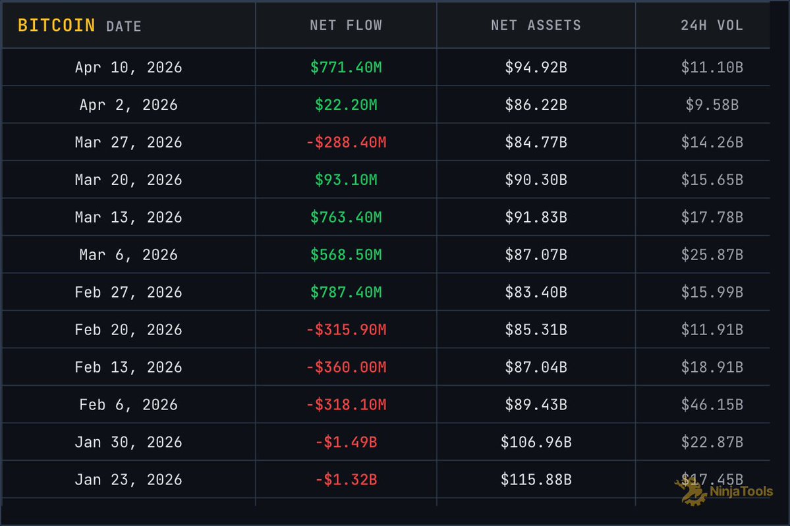Sort by the NET FLOW column header

click(x=346, y=26)
